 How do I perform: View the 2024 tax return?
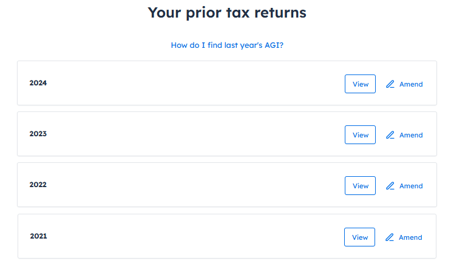[361, 84]
